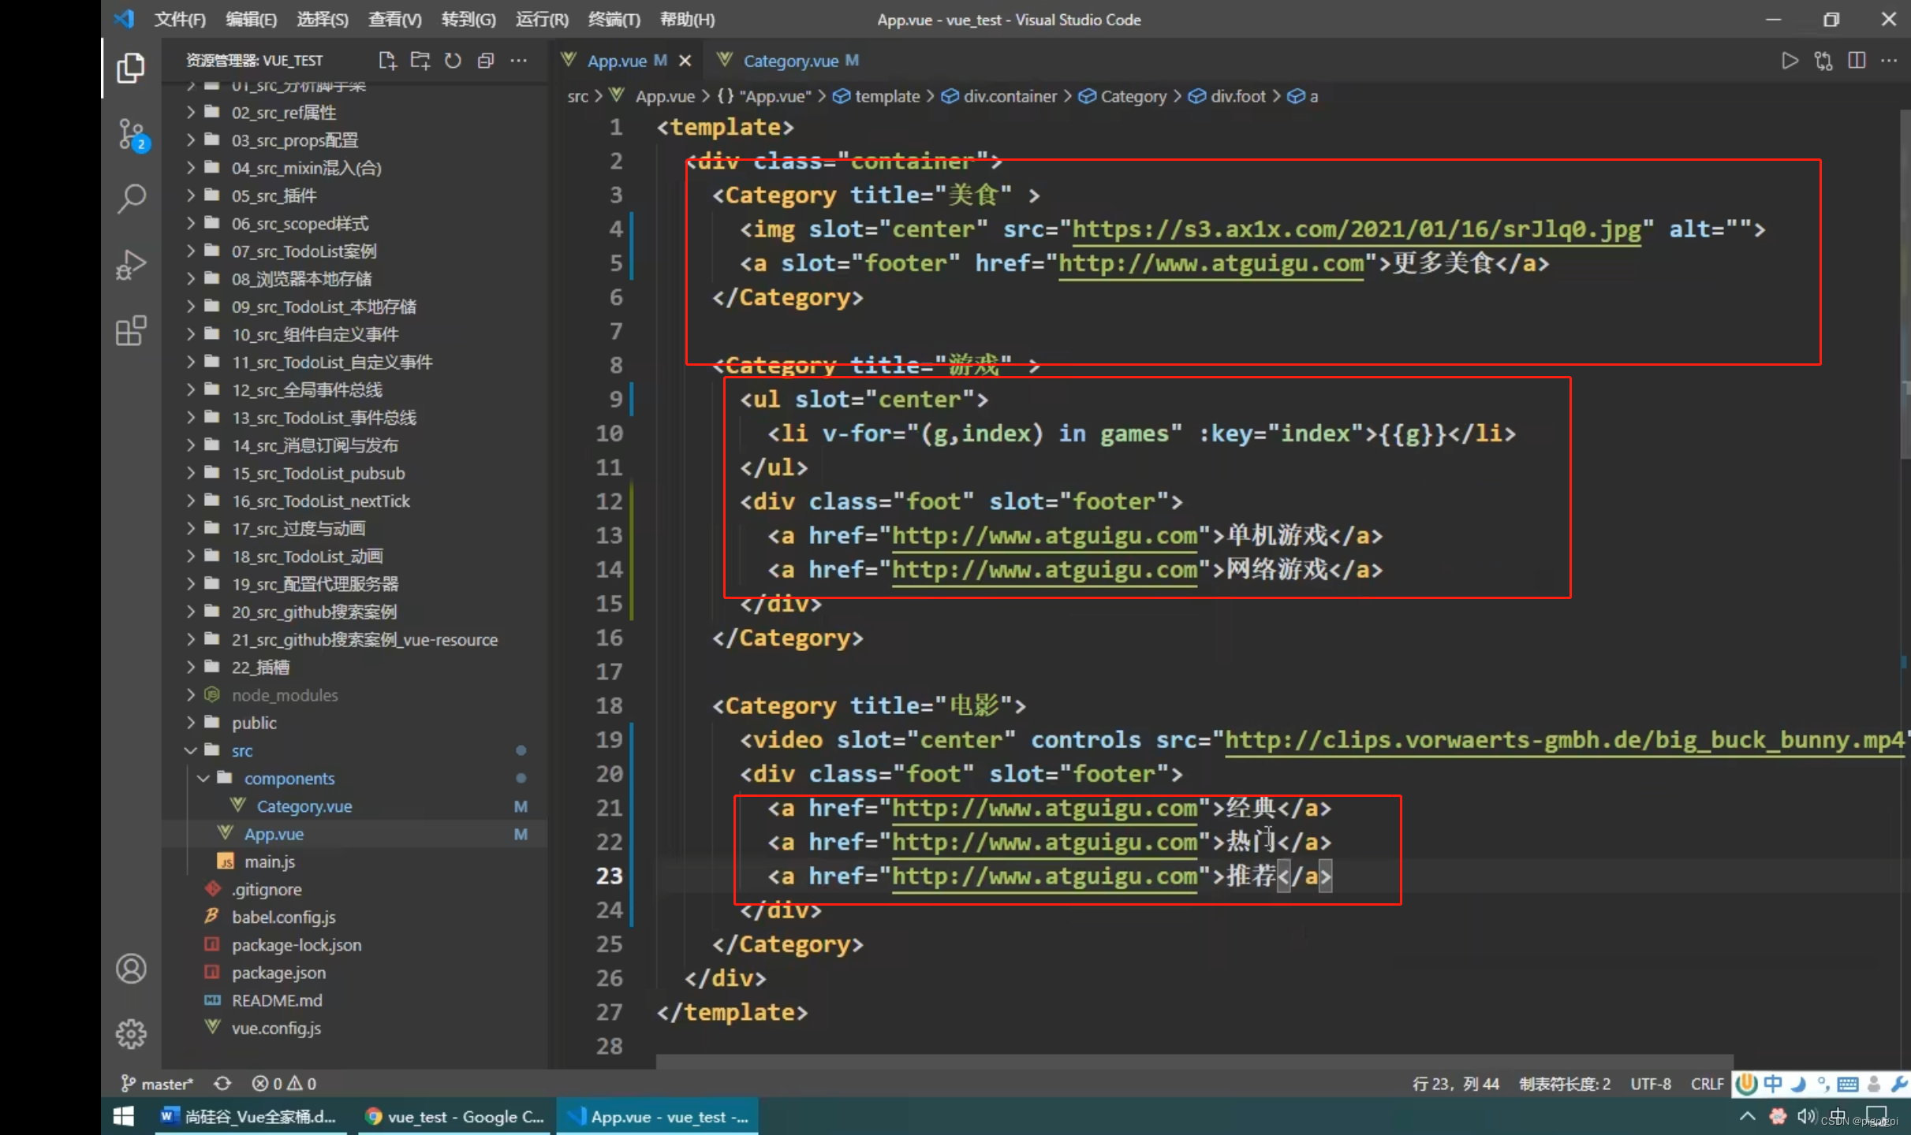Open Run and Debug view
This screenshot has width=1911, height=1135.
pyautogui.click(x=131, y=265)
